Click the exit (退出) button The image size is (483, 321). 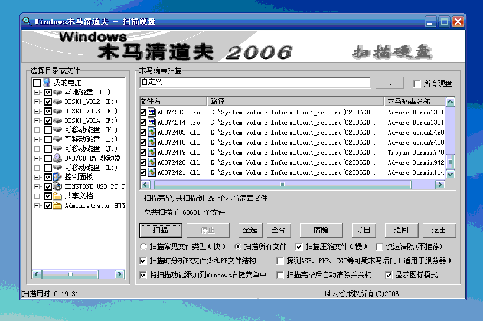pyautogui.click(x=439, y=230)
